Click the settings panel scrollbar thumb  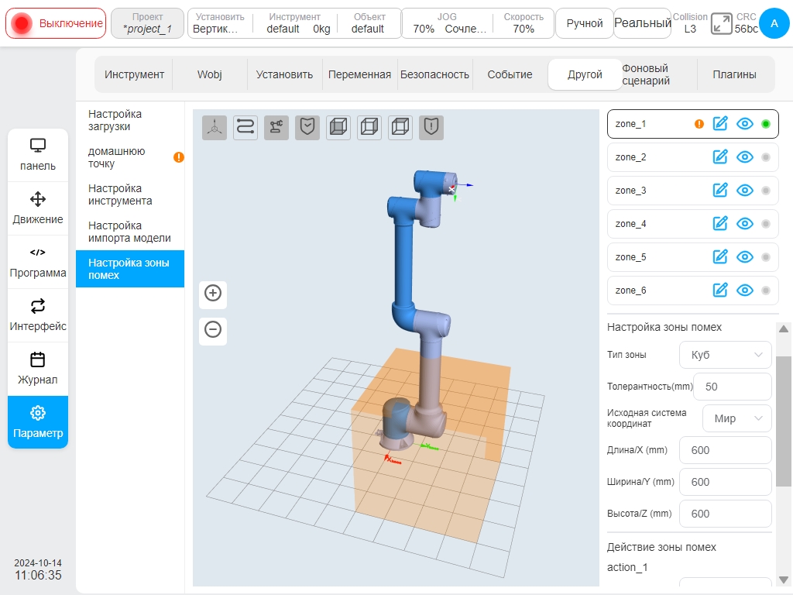784,421
